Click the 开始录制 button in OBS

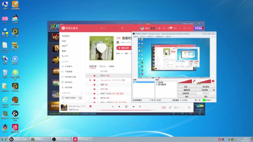(205, 90)
